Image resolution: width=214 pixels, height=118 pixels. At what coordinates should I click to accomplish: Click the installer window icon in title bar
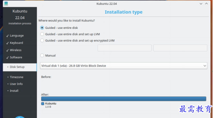tap(6, 3)
